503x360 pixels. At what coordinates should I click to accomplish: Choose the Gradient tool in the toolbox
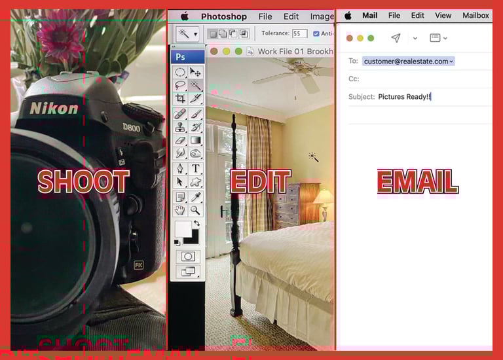(x=195, y=141)
